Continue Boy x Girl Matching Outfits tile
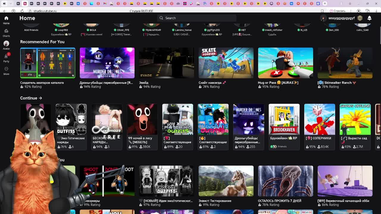Screen dimensions: 381x214 tap(177, 127)
